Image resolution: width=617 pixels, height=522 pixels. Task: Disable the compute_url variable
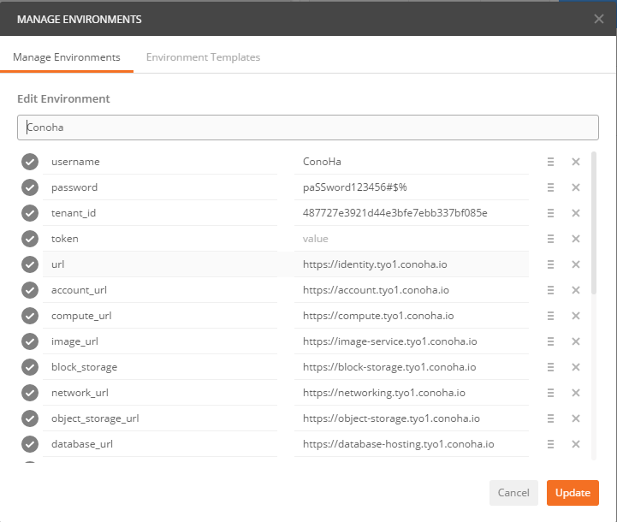tap(30, 316)
